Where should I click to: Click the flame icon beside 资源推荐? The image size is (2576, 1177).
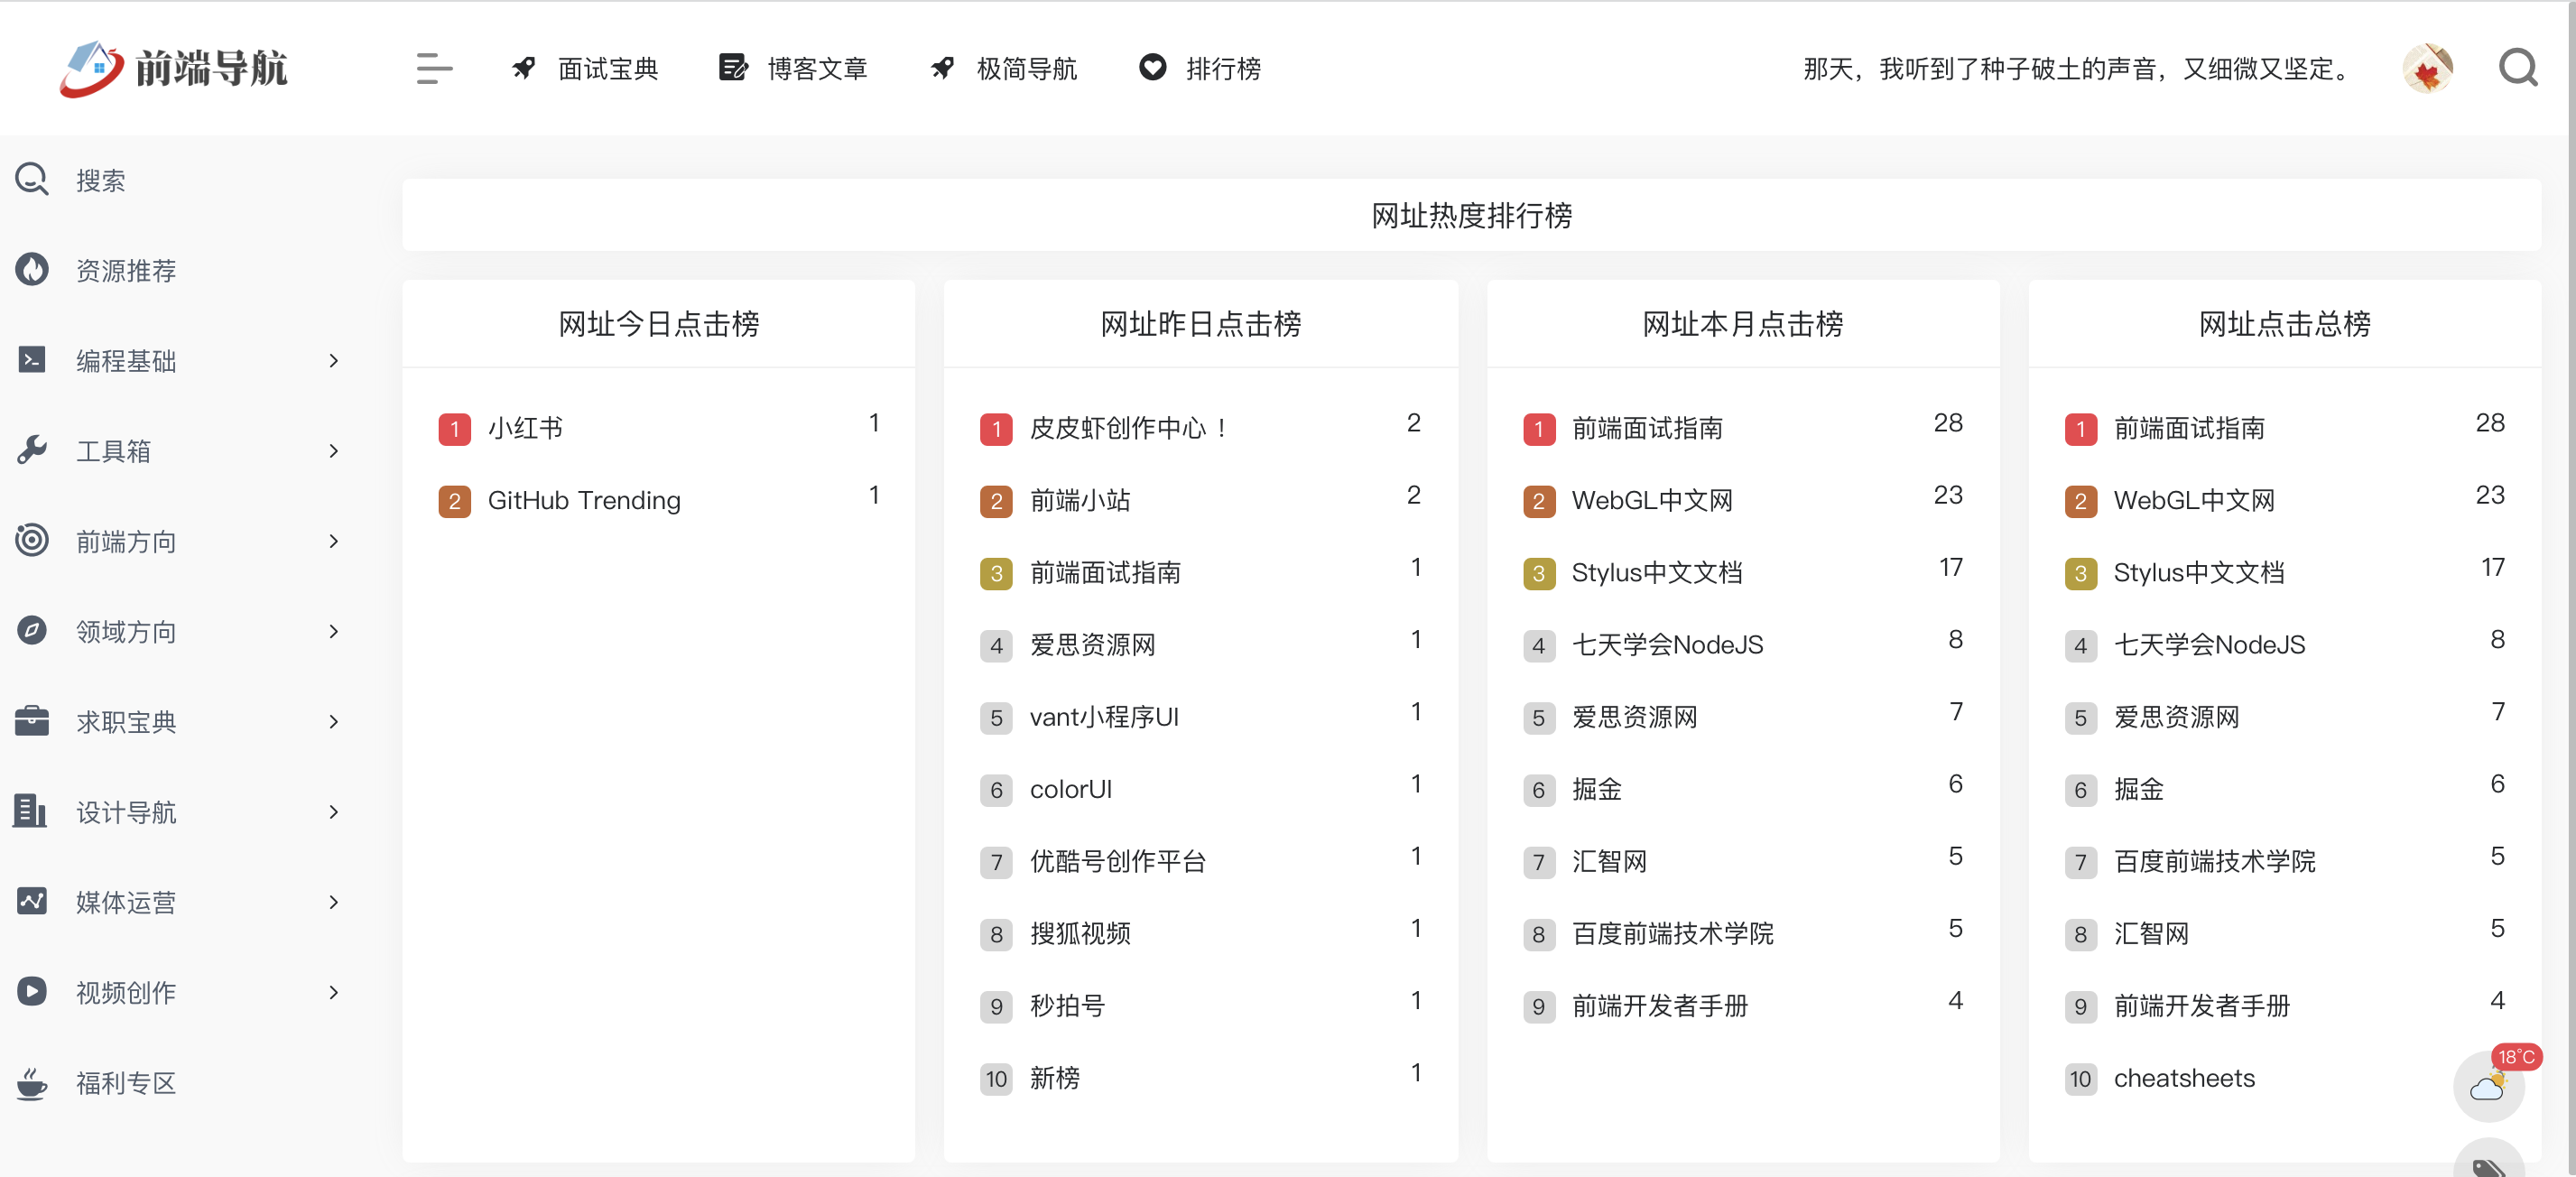[32, 269]
